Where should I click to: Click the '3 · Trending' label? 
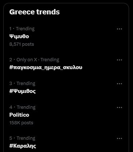tap(22, 84)
